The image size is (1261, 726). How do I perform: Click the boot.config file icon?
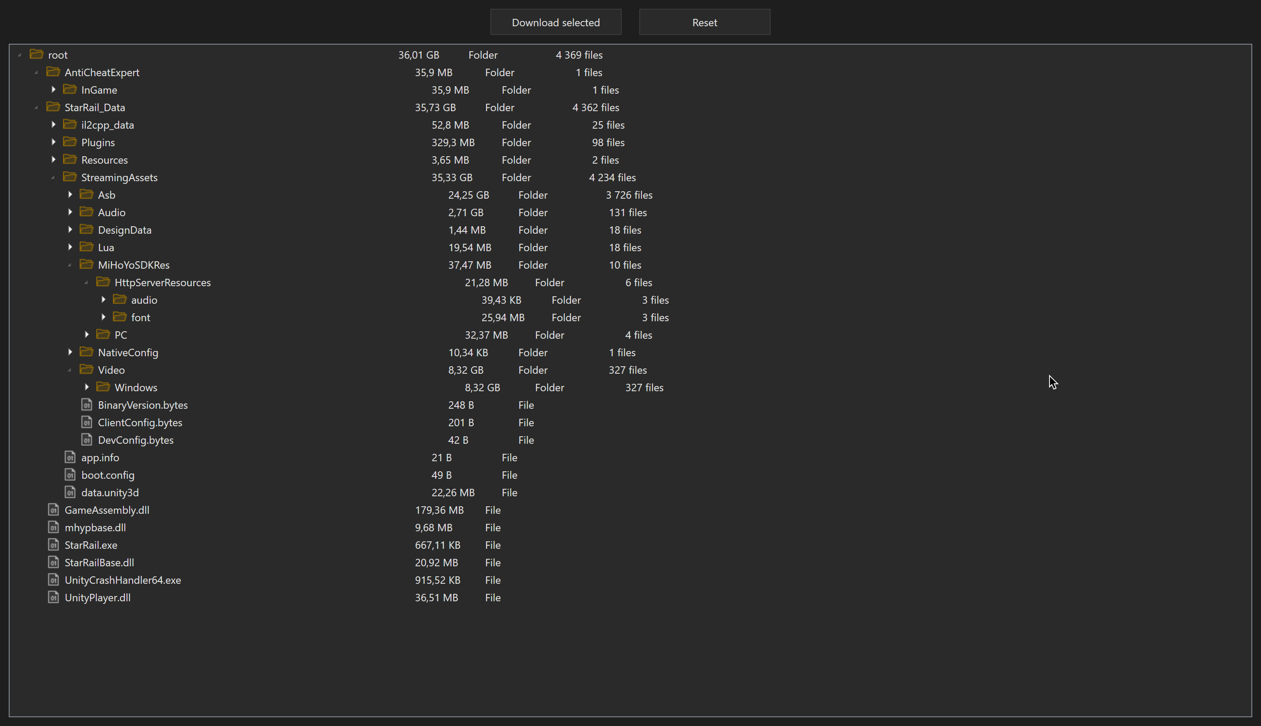click(70, 475)
